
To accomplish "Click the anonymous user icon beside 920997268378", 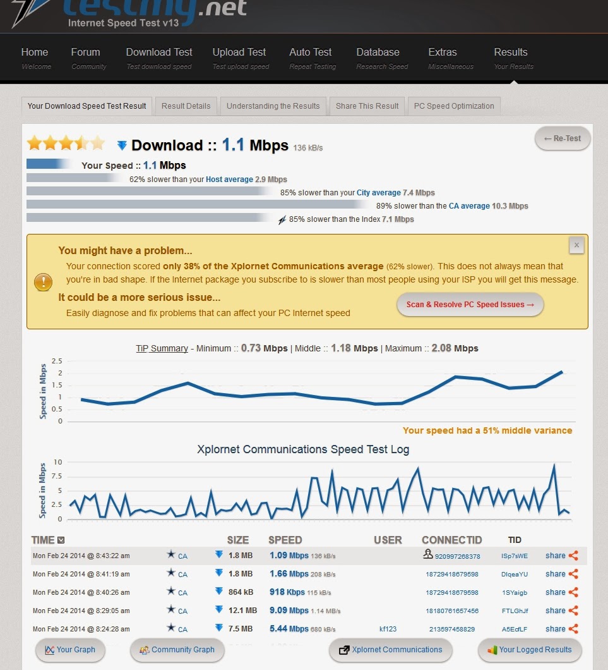I will tap(427, 556).
